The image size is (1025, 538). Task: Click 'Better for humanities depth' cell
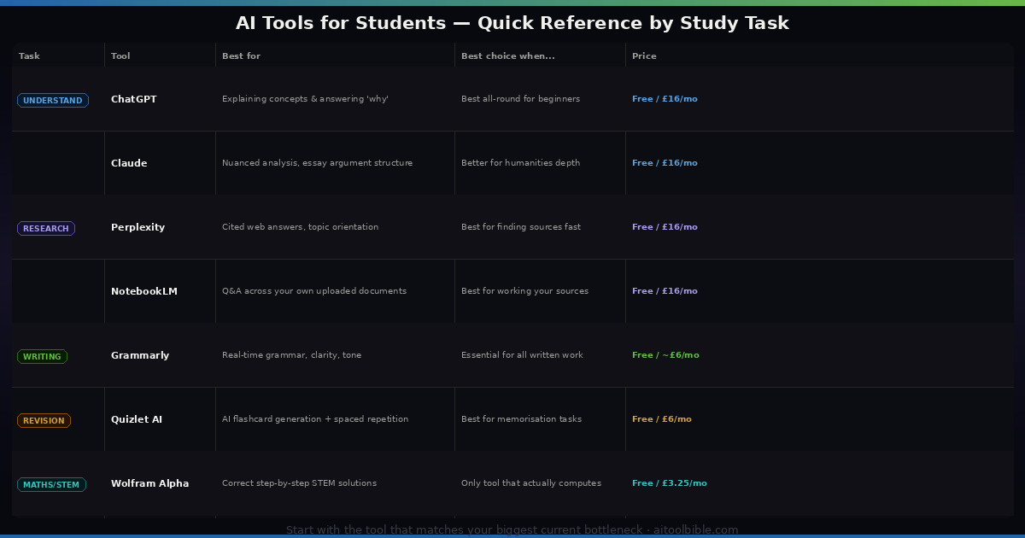[x=520, y=163]
